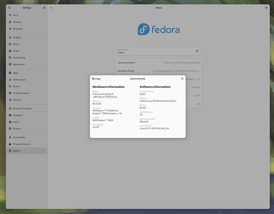Click Framework Laptop 16 model text

coord(105,95)
